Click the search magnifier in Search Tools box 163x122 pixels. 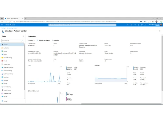(x=22, y=41)
